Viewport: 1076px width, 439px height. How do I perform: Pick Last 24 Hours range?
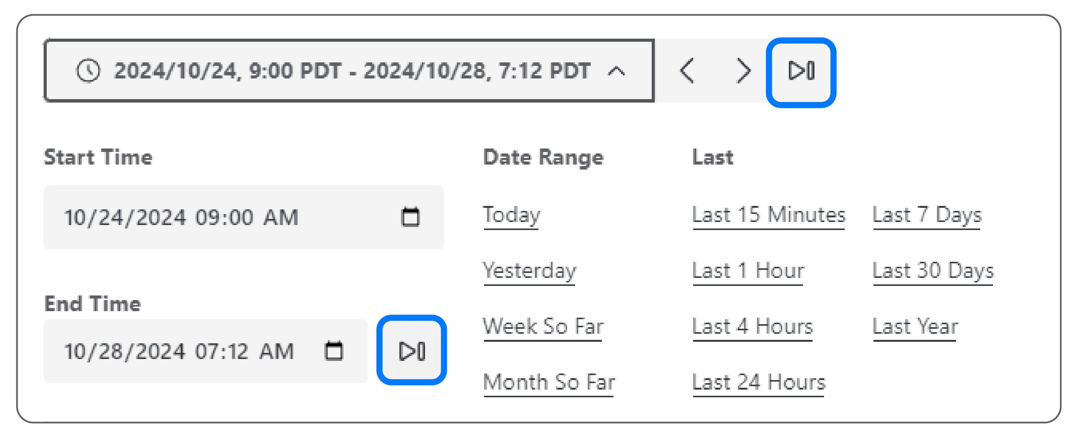tap(759, 383)
